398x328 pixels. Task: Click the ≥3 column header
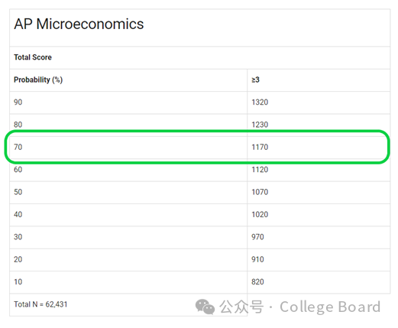[x=255, y=80]
